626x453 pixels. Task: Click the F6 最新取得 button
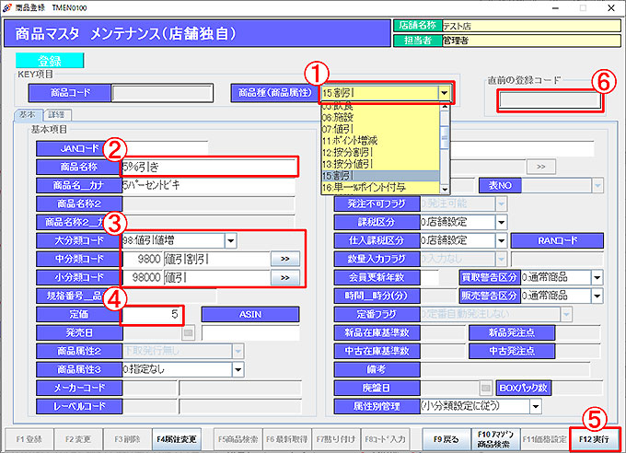coord(287,439)
